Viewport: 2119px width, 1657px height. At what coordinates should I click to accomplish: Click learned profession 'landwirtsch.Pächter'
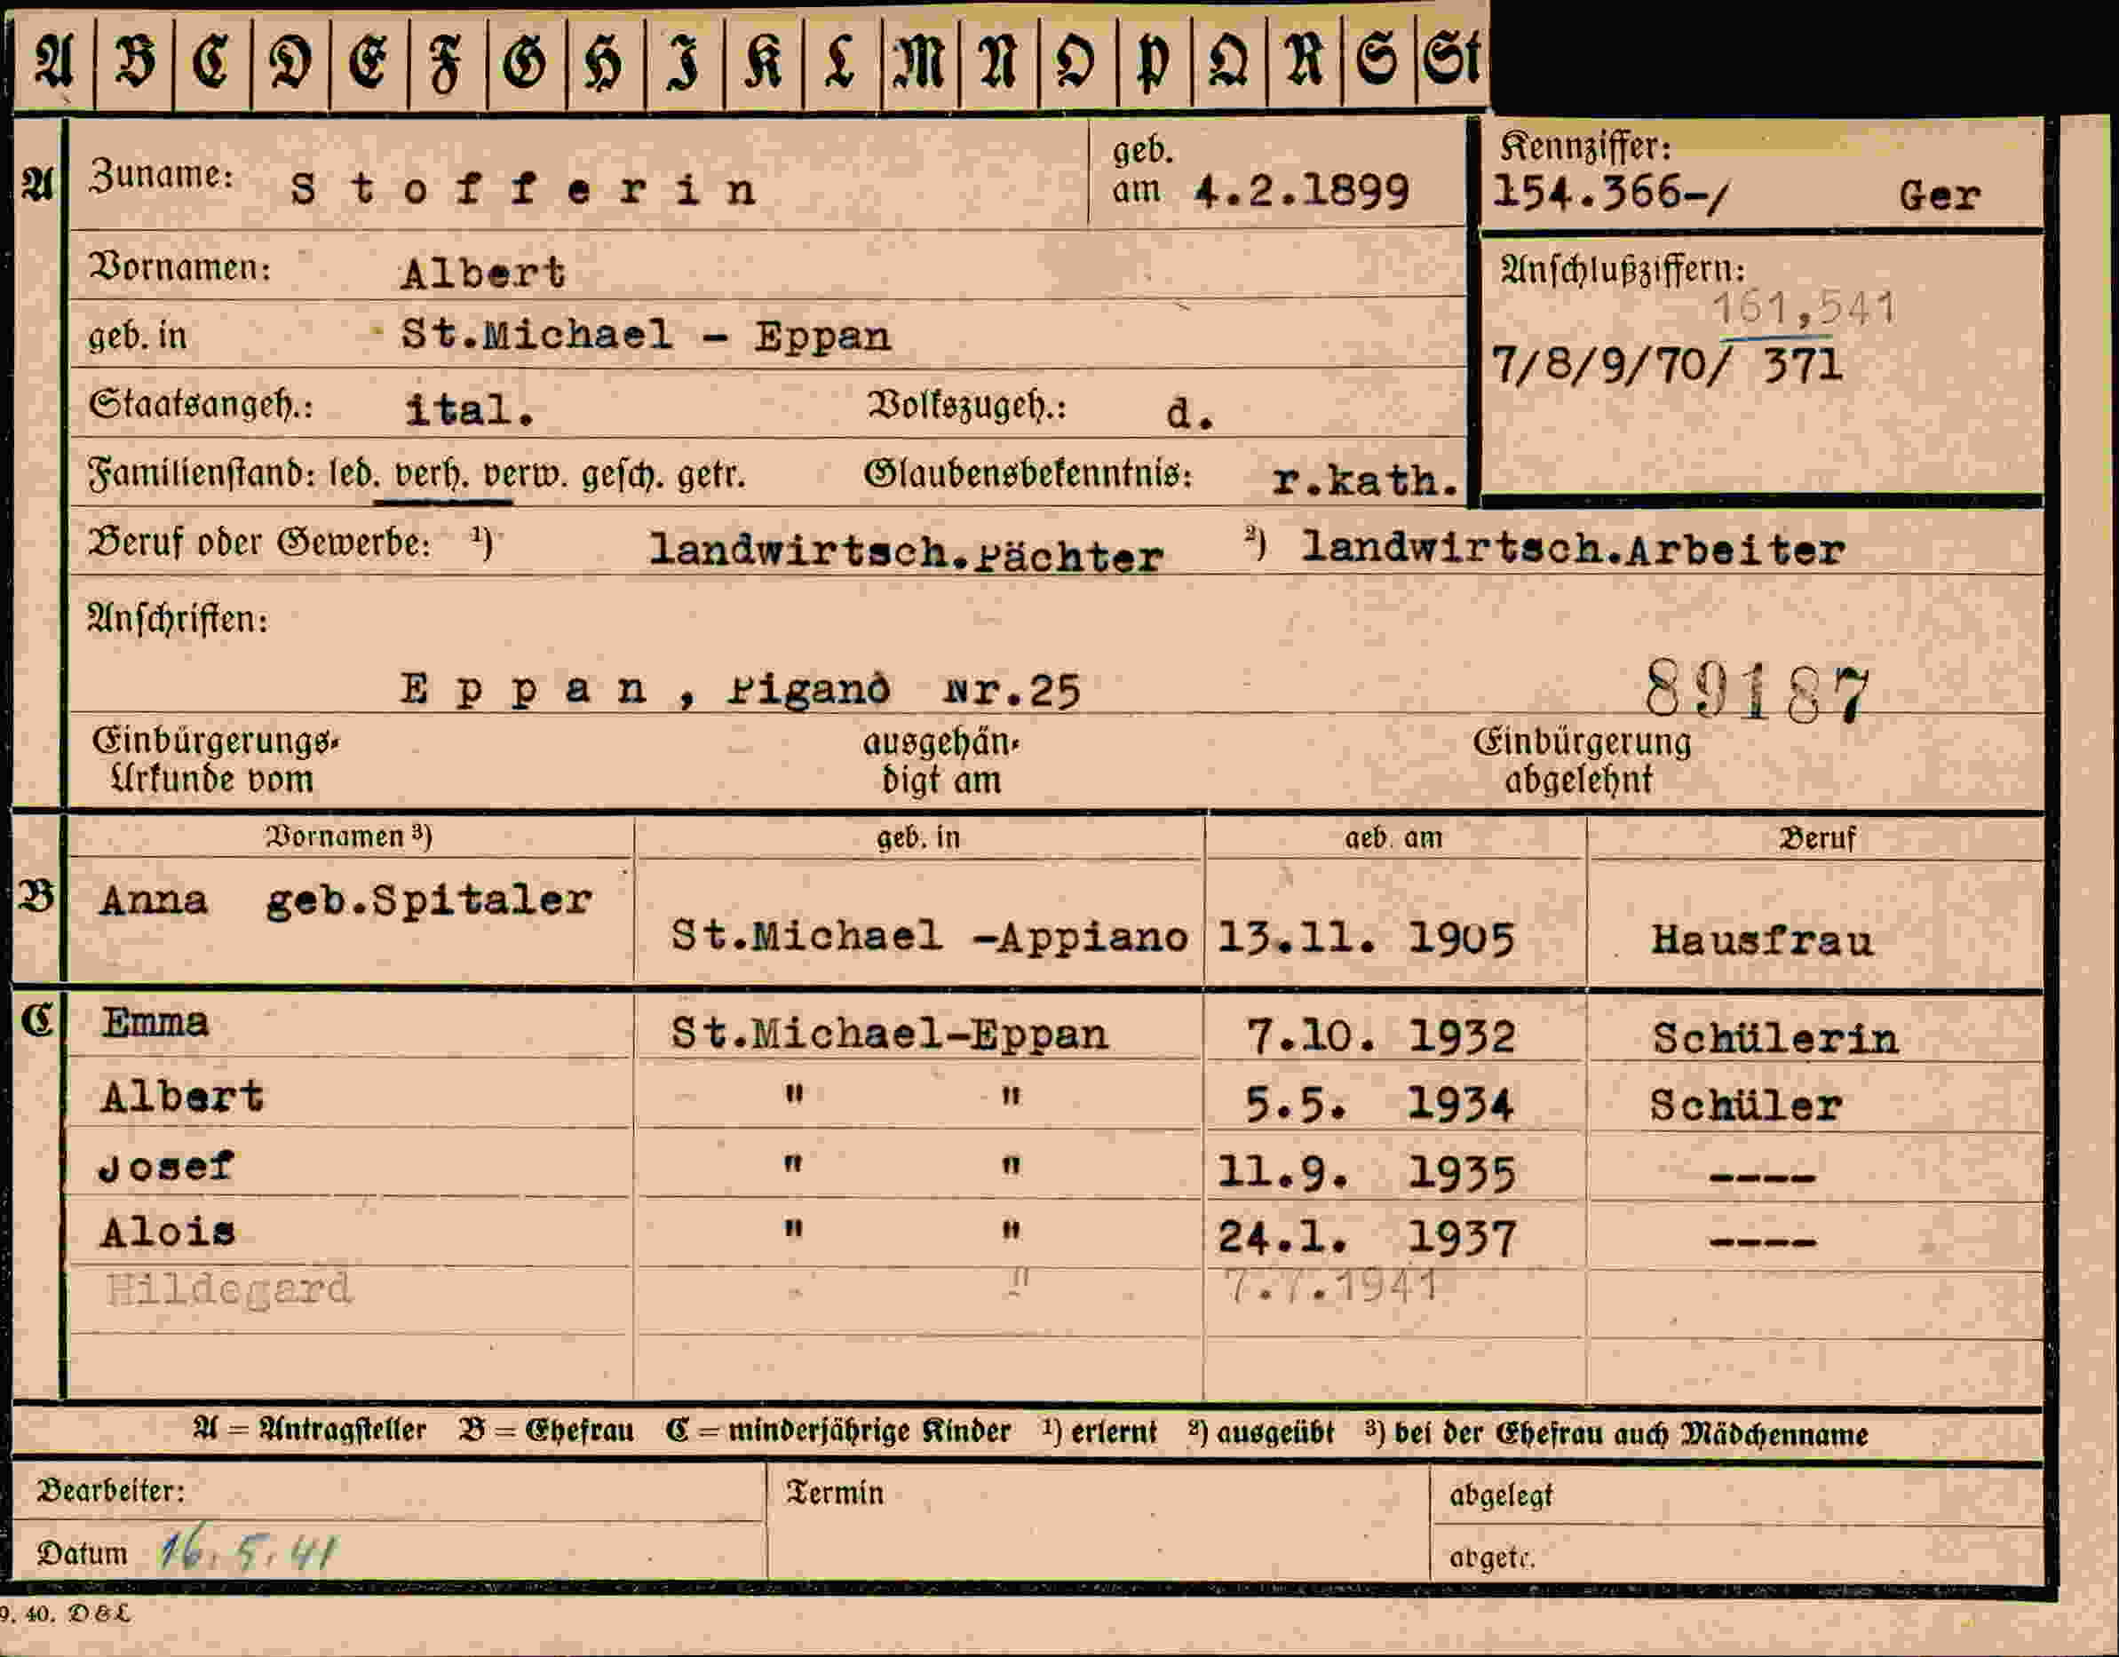click(905, 553)
